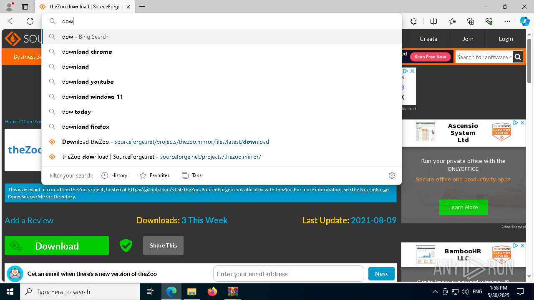This screenshot has width=534, height=300.
Task: Focus the 'Search for software' field
Action: [484, 57]
